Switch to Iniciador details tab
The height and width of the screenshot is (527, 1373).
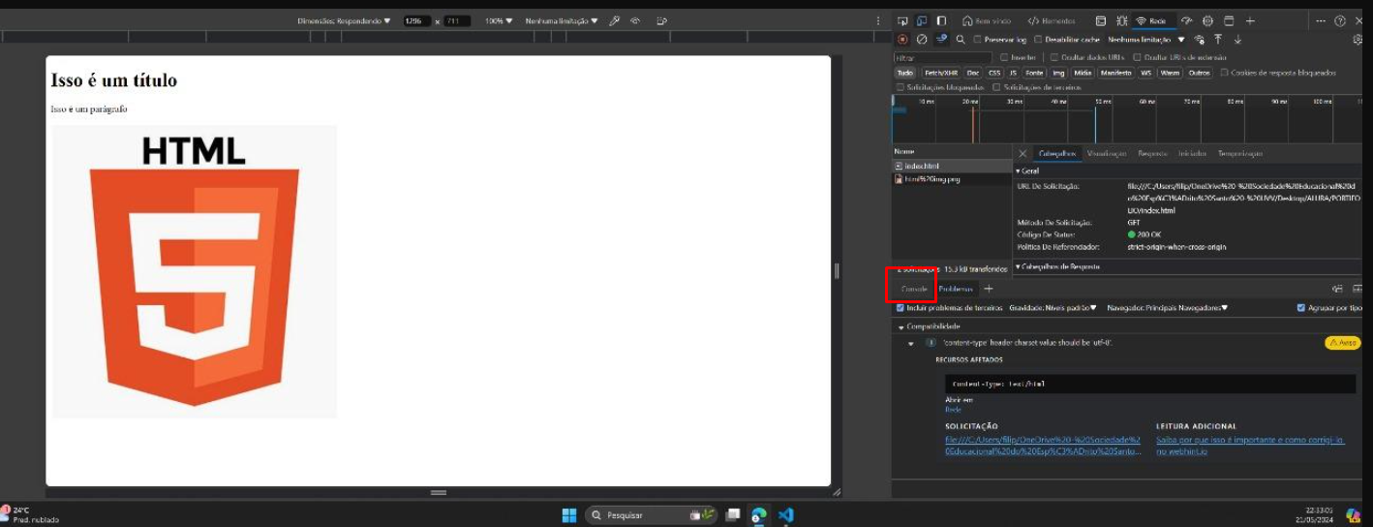click(x=1192, y=153)
